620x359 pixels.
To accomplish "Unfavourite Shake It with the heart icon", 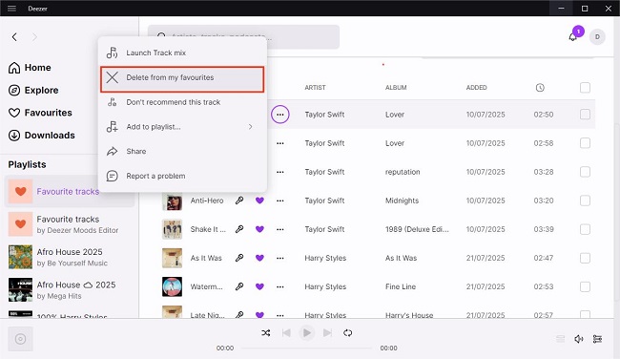I will pos(259,229).
